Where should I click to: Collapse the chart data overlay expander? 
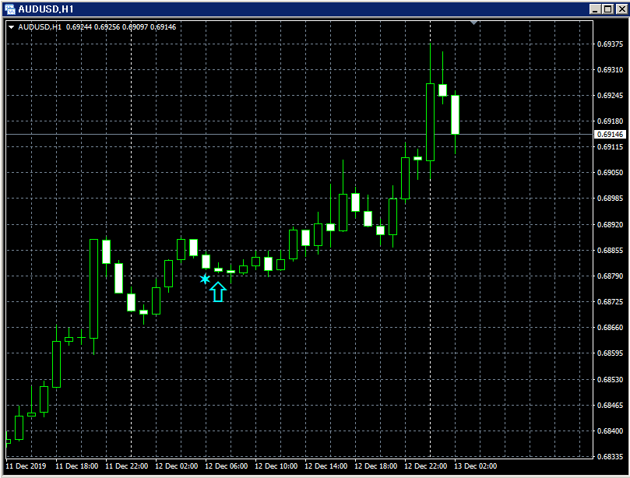(x=11, y=26)
